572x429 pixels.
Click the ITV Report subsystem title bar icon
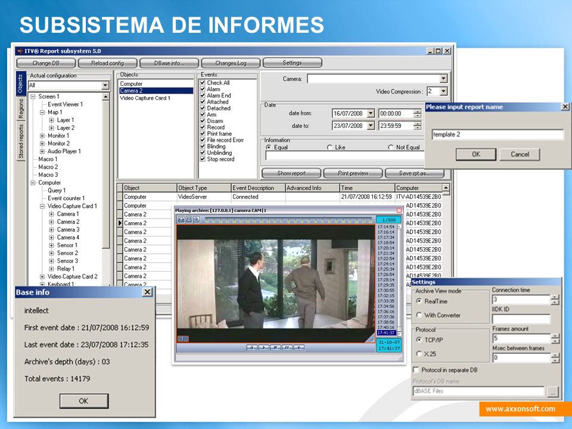(20, 51)
